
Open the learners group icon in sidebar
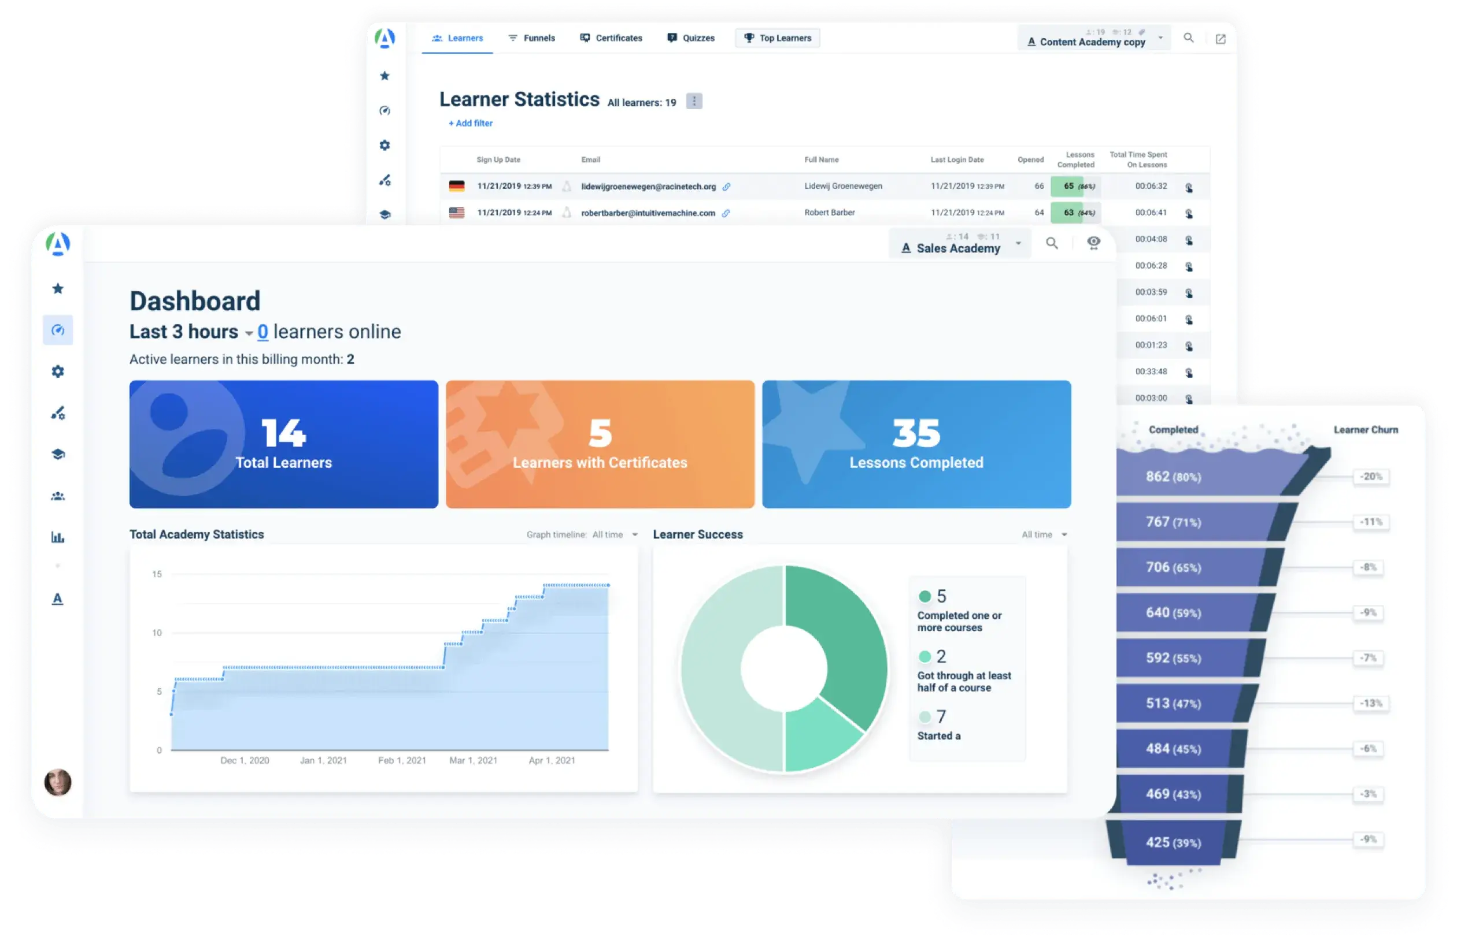tap(58, 496)
